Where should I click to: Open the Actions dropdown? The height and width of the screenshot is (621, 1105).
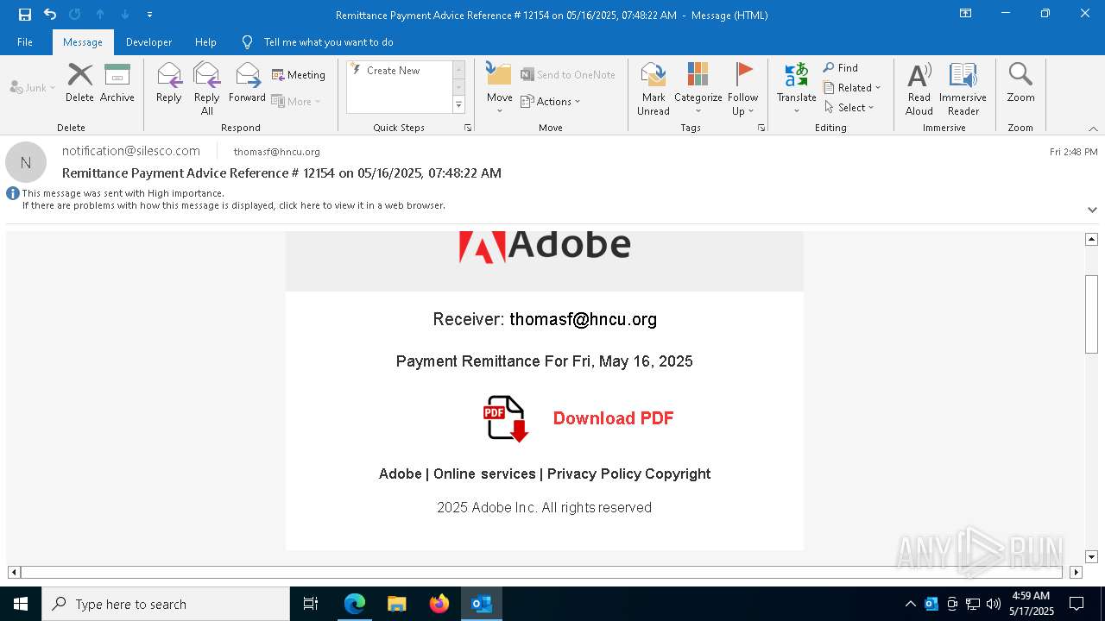[550, 102]
